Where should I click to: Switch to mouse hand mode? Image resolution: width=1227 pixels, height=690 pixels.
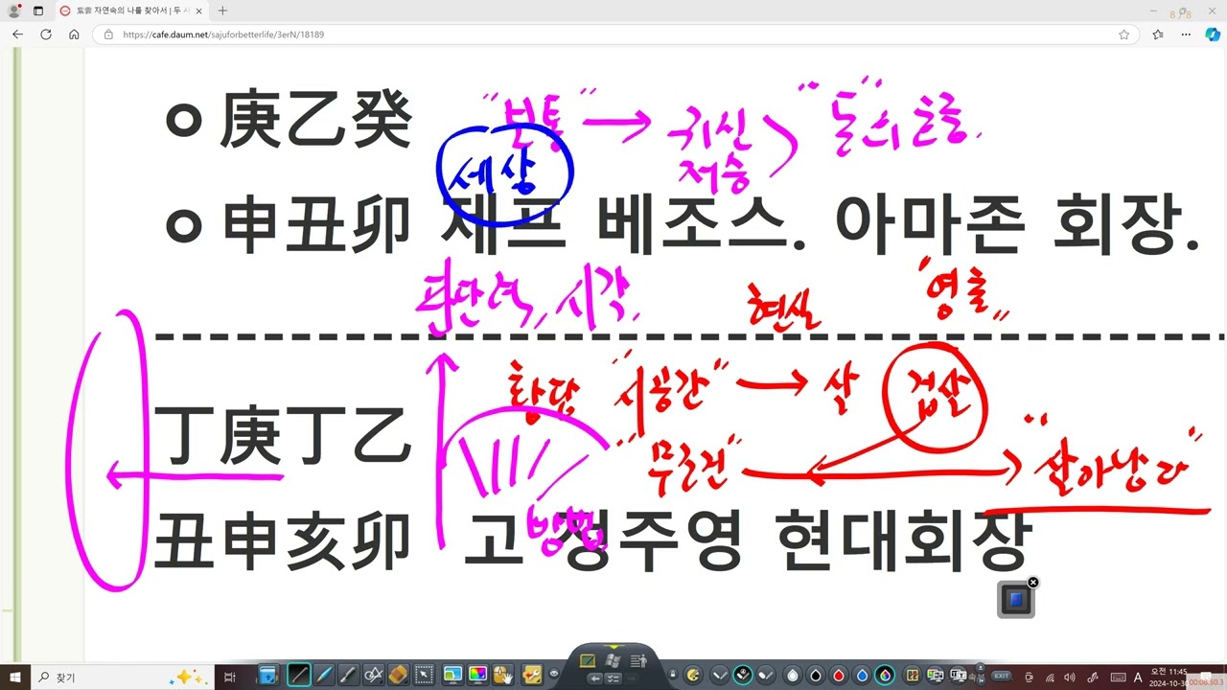coord(503,676)
